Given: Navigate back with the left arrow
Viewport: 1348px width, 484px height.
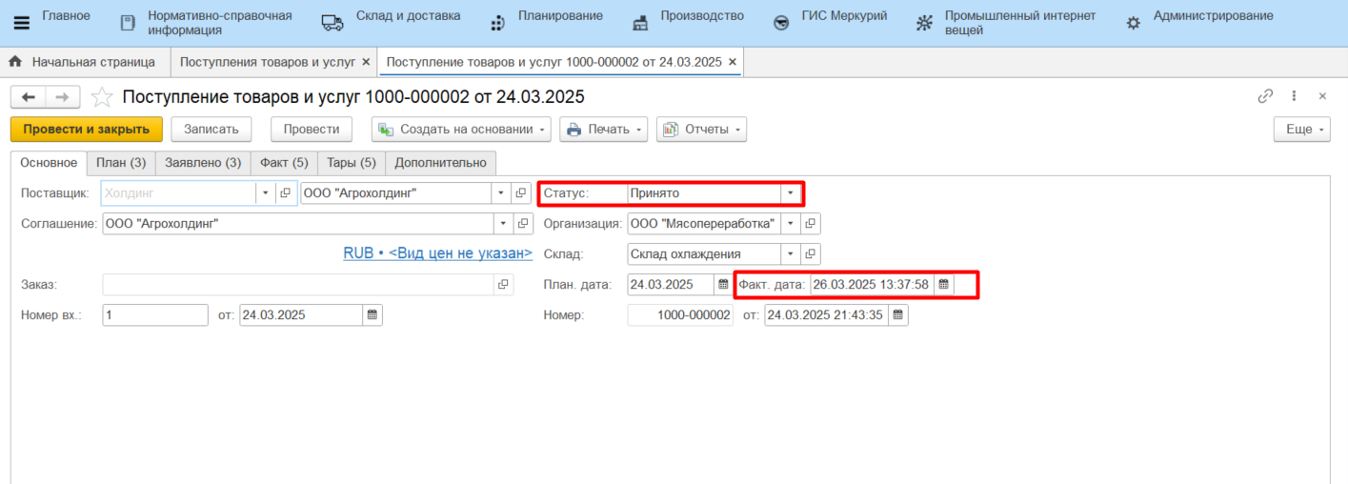Looking at the screenshot, I should [29, 97].
